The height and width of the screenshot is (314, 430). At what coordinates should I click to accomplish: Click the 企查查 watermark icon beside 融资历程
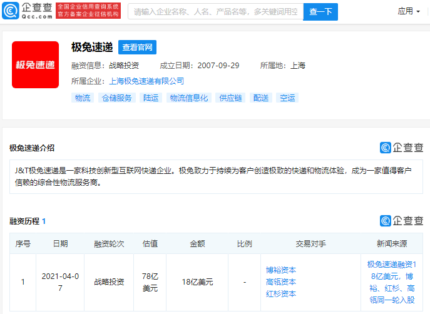(x=401, y=221)
